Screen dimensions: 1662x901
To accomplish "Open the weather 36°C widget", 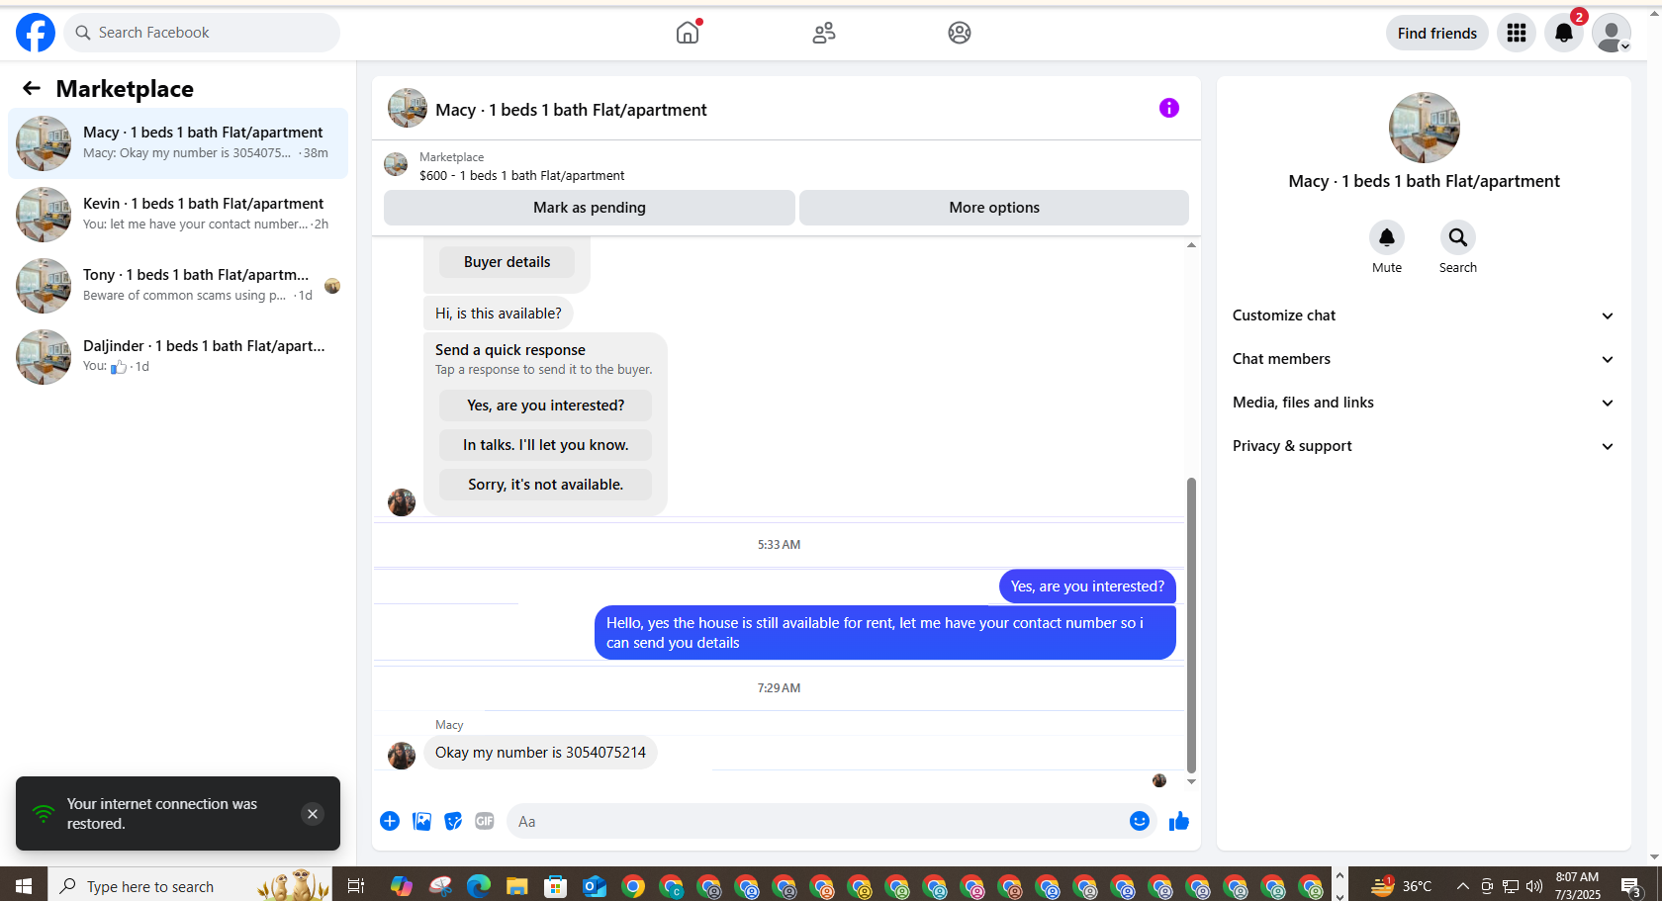I will 1401,886.
